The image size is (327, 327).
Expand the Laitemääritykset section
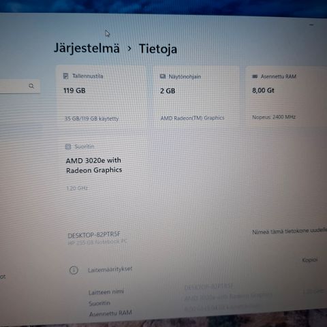tap(110, 270)
